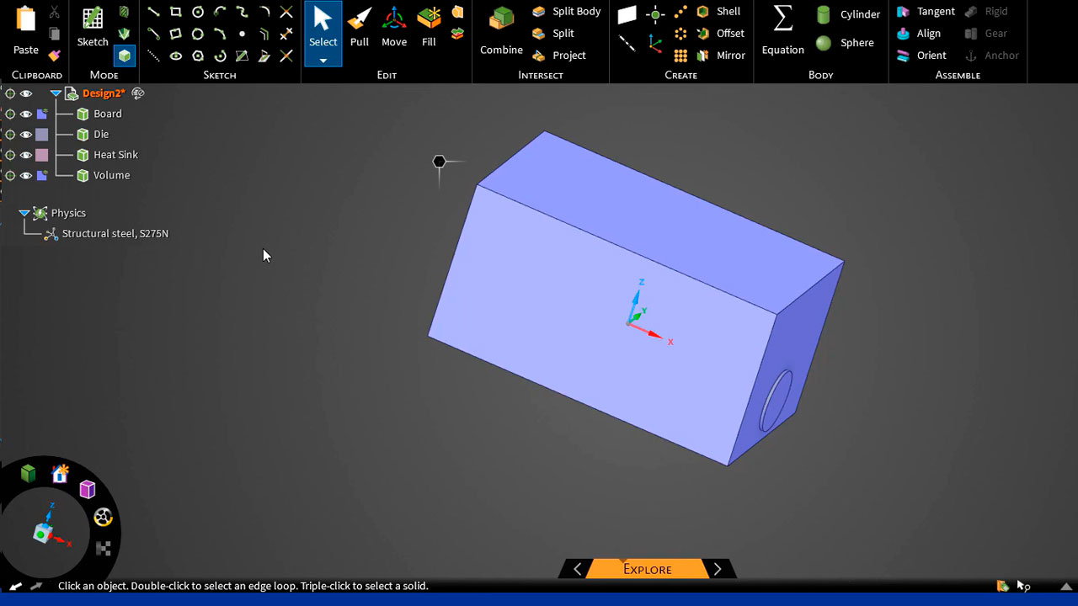The height and width of the screenshot is (606, 1078).
Task: Enter Sketch mode
Action: coord(93,27)
